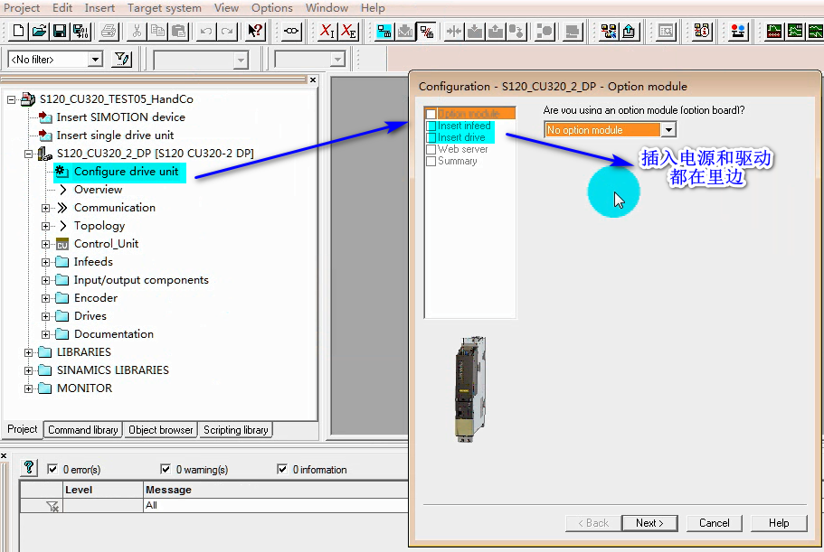Screen dimensions: 824x552
Task: Open the Target system menu
Action: coord(164,8)
